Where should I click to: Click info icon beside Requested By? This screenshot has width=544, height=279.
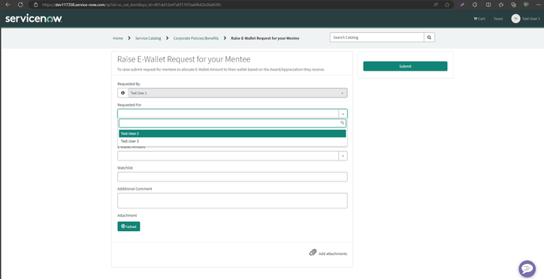pyautogui.click(x=122, y=93)
